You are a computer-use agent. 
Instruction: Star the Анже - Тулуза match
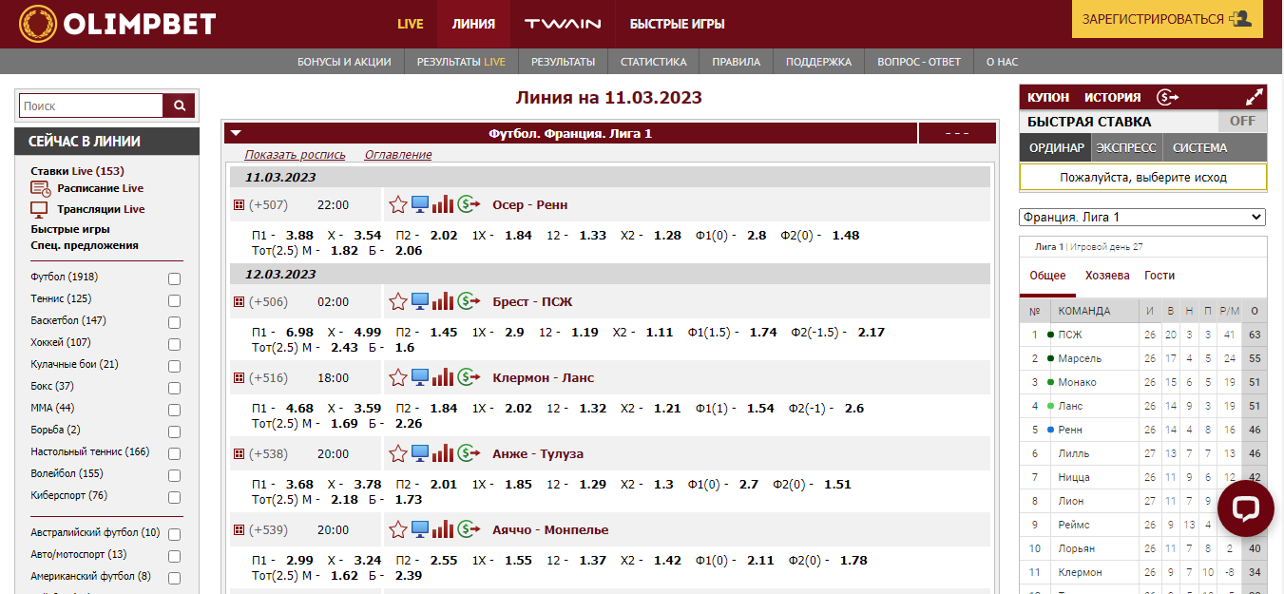398,453
